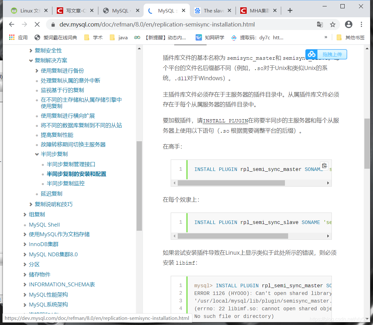
Task: Open 将不同的数据库复制到不同的从站 link
Action: point(81,125)
